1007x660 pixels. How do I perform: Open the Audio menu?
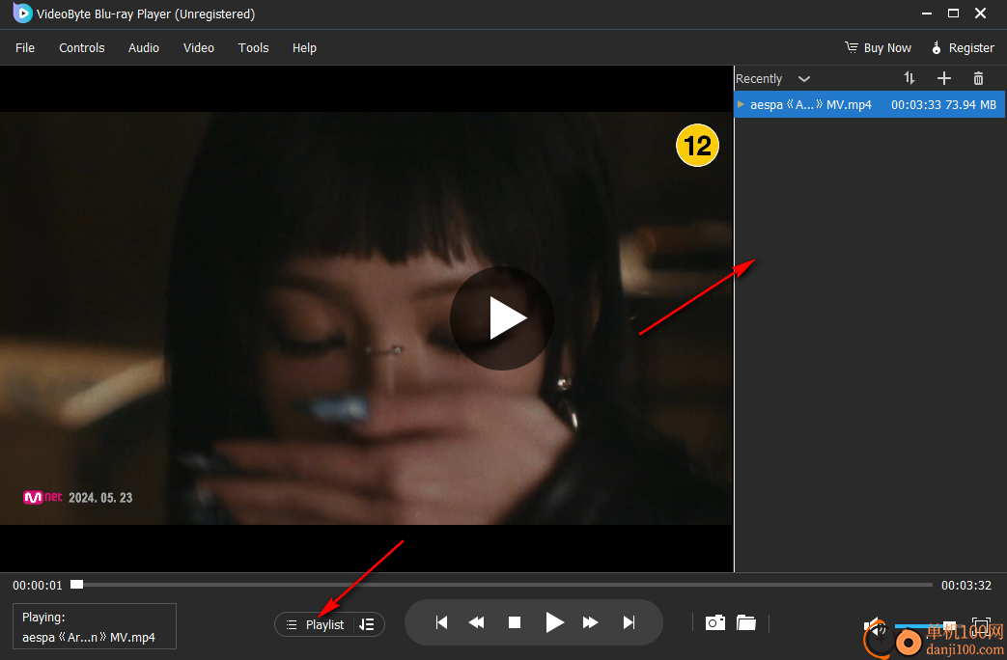[x=143, y=48]
